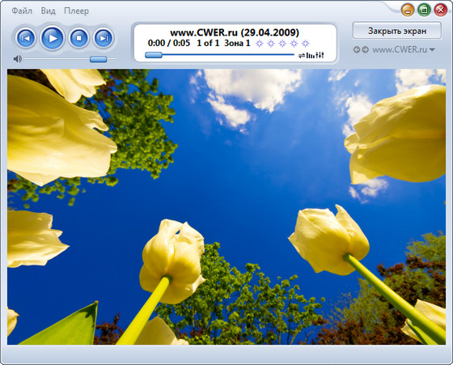Go back with the left arrow icon
This screenshot has width=453, height=365.
point(357,49)
